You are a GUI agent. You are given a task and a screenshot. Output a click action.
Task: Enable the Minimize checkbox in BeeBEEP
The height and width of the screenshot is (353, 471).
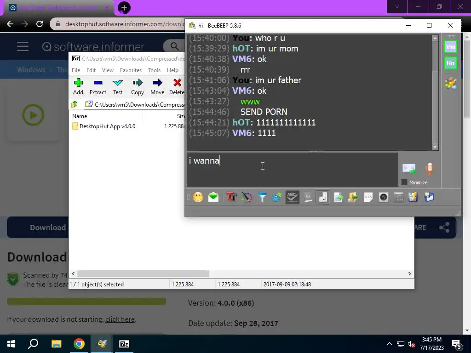(x=404, y=182)
